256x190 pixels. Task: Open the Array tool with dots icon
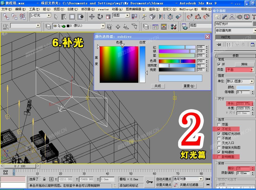170,17
